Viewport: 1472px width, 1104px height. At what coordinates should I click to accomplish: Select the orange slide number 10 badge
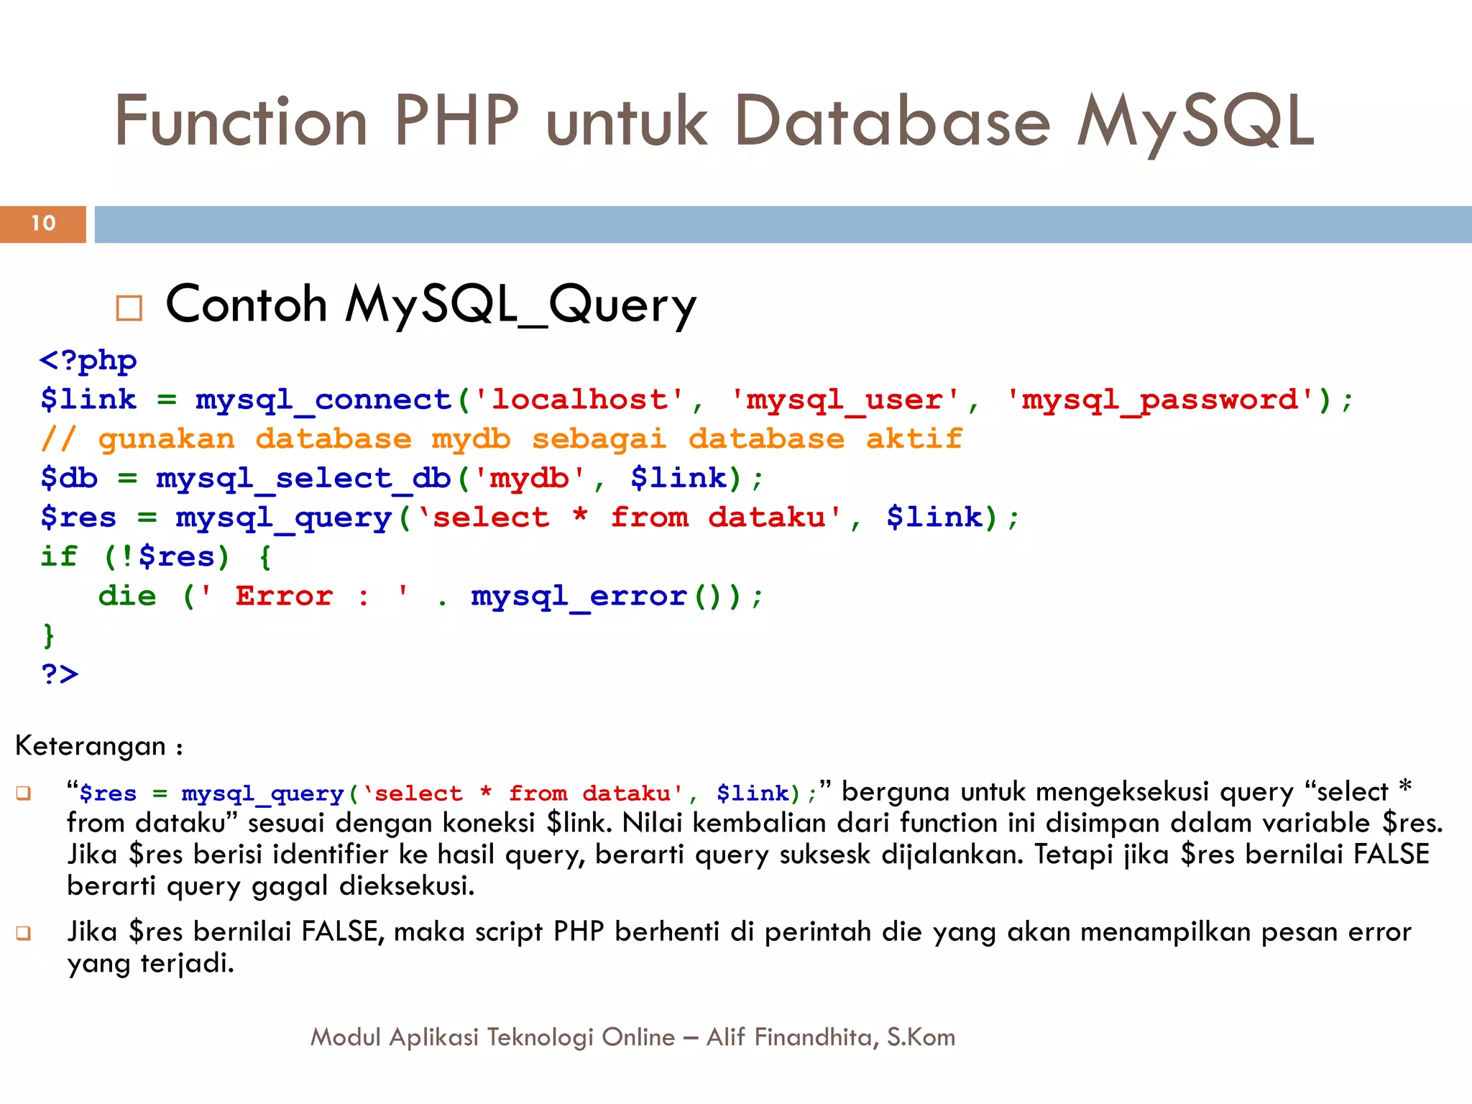(x=43, y=224)
